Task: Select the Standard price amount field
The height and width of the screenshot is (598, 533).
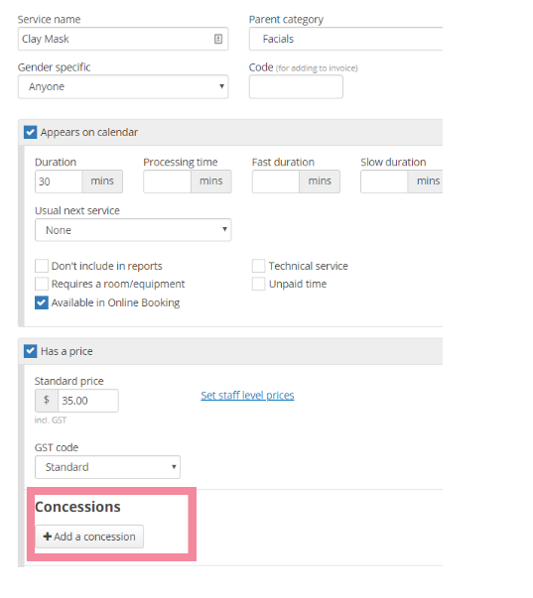Action: point(87,401)
